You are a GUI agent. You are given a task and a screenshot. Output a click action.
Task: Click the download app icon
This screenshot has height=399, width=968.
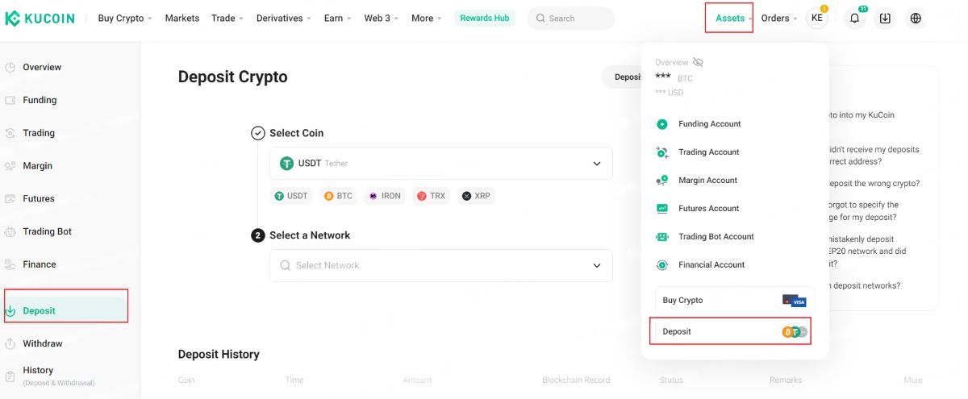click(x=885, y=19)
